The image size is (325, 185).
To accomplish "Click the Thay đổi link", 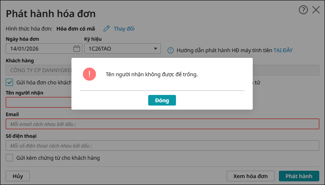I will tap(124, 29).
